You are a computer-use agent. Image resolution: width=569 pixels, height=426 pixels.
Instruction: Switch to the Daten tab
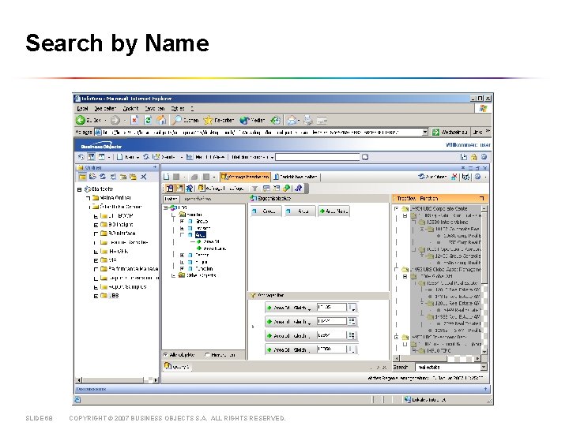(x=171, y=199)
